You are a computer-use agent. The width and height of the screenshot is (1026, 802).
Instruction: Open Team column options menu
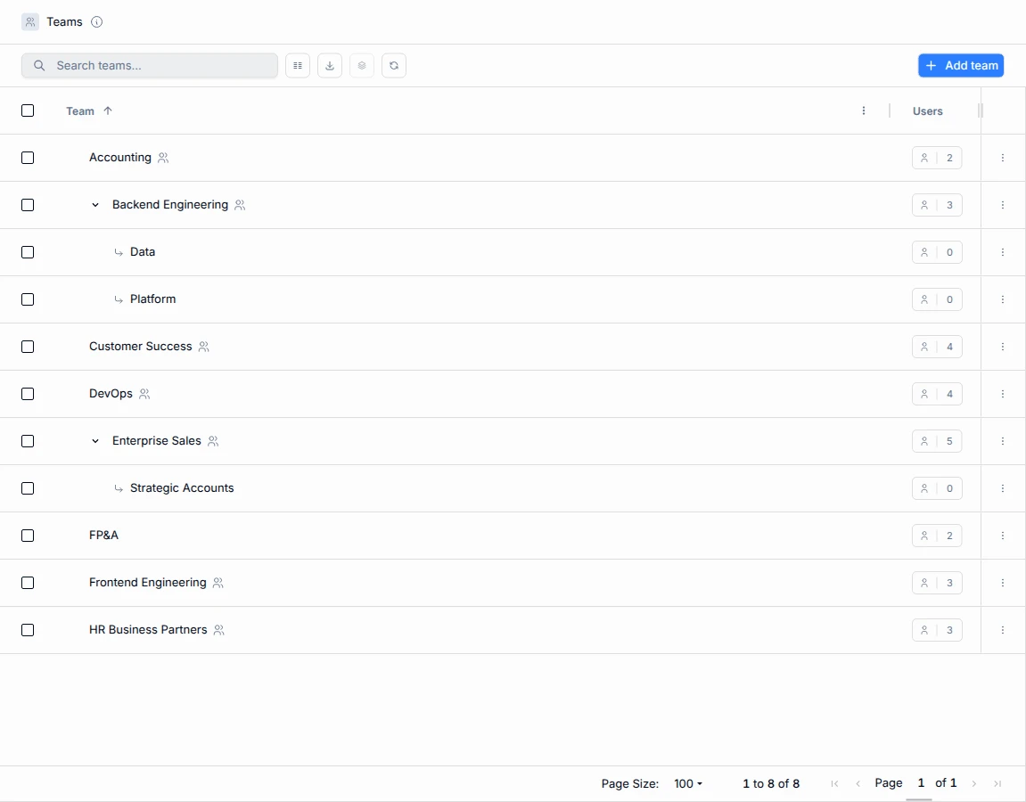[864, 110]
